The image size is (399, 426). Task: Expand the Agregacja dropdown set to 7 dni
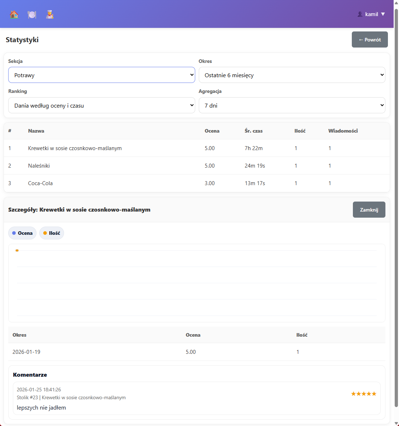[x=292, y=105]
